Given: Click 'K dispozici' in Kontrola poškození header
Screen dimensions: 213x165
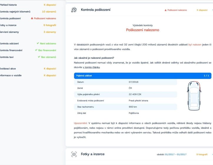Looking at the screenshot, I should 202,10.
